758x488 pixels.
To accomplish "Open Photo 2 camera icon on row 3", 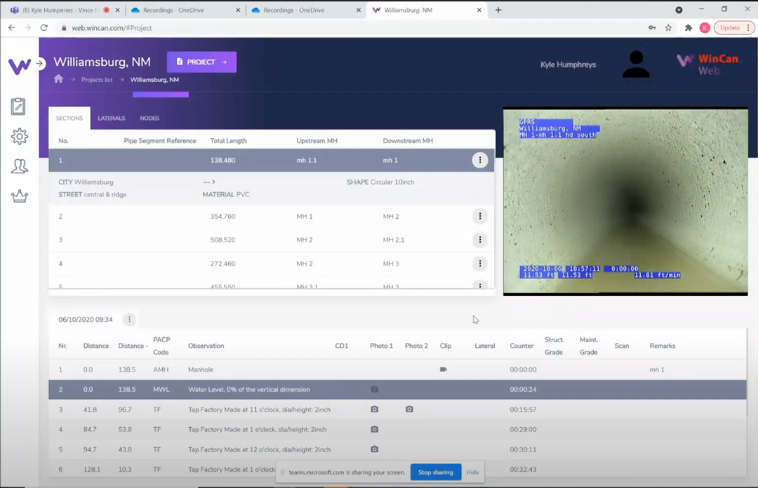I will pyautogui.click(x=409, y=409).
